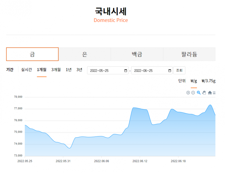Switch to the 은 (silver) tab

(85, 54)
